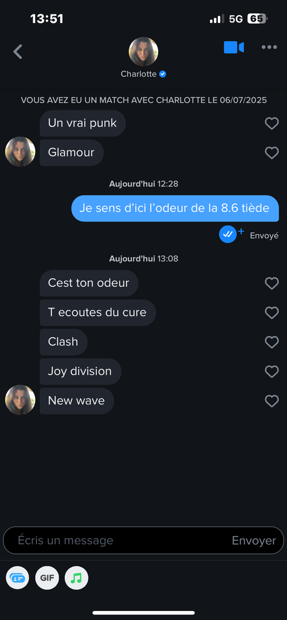287x620 pixels.
Task: Open the blue contact card icon
Action: pos(18,578)
